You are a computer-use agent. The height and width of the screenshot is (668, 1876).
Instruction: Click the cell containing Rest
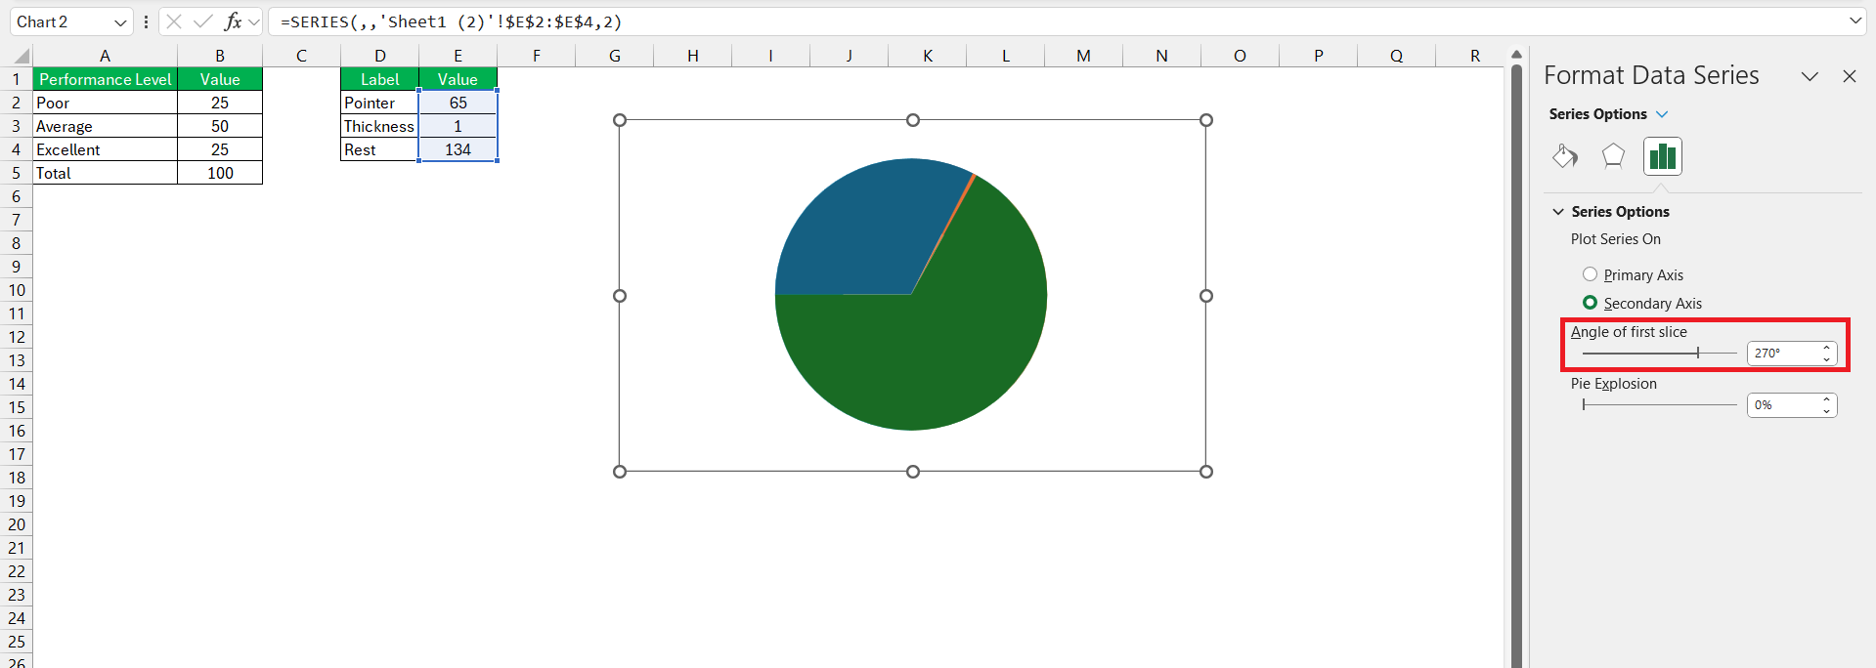tap(379, 149)
